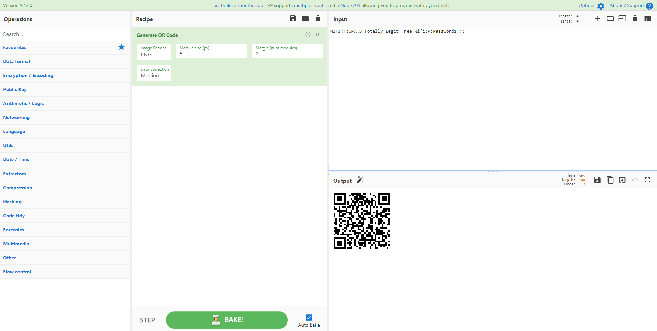Expand the Data format category
Viewport: 657px width, 331px height.
click(65, 61)
